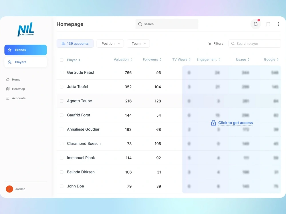Click the NIL Valuation logo
Screen dimensions: 286x214
click(x=26, y=29)
